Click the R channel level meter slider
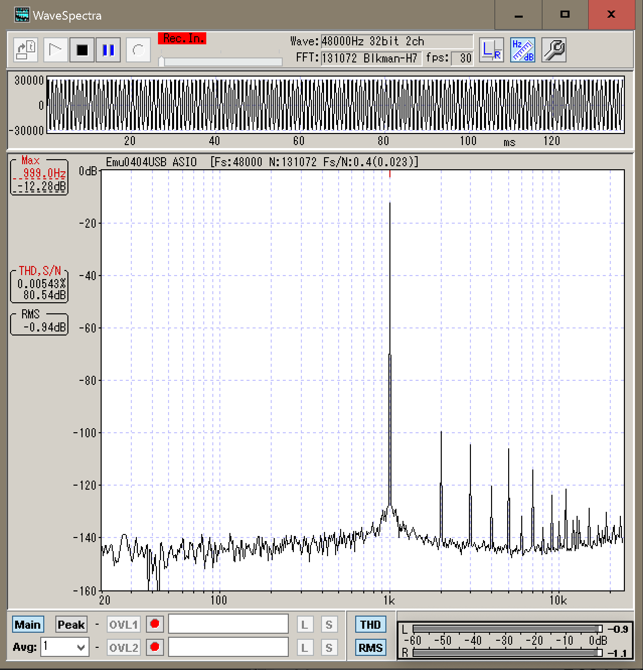The width and height of the screenshot is (643, 670). 507,652
